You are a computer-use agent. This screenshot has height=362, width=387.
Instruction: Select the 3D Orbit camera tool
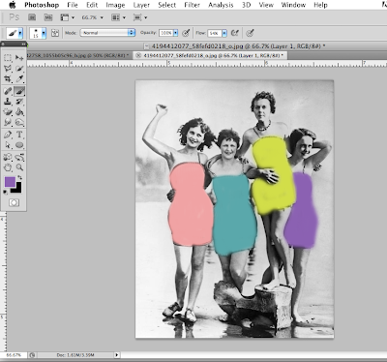tap(19, 157)
